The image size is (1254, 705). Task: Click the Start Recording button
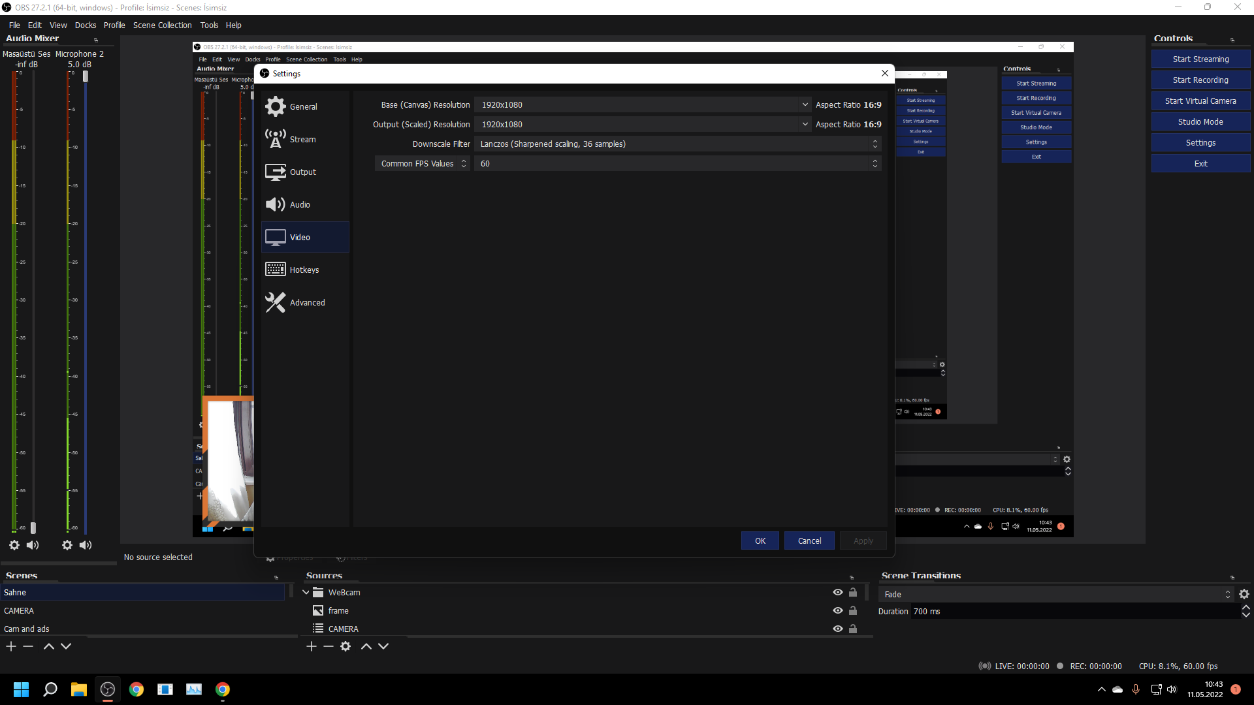[1200, 80]
